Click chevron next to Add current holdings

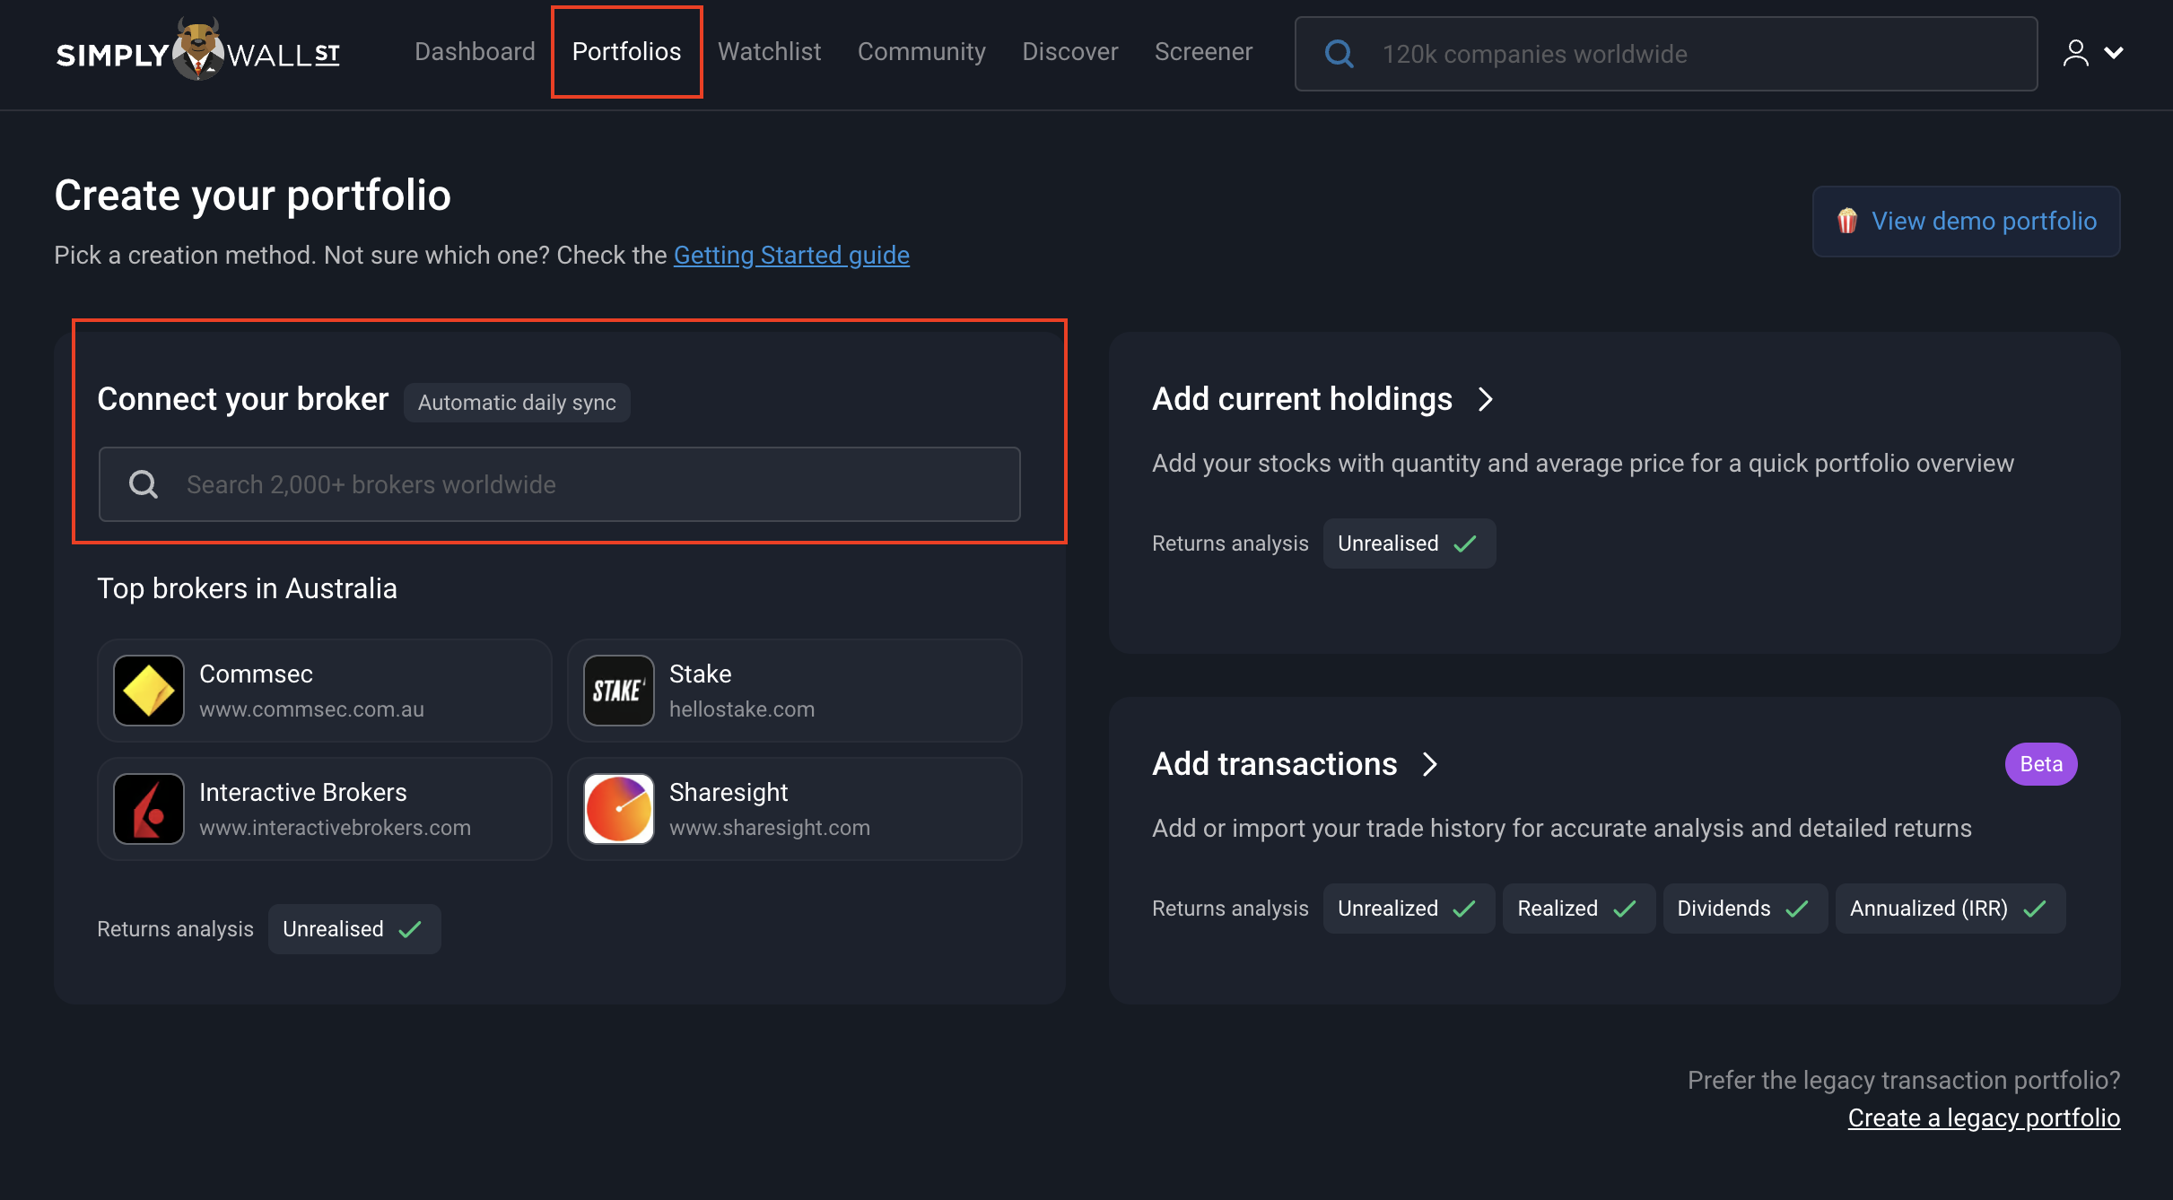1486,399
